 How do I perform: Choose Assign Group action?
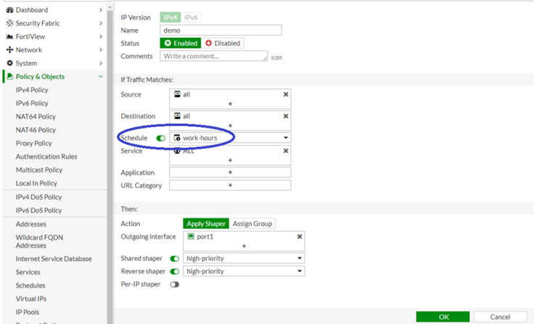tap(252, 223)
